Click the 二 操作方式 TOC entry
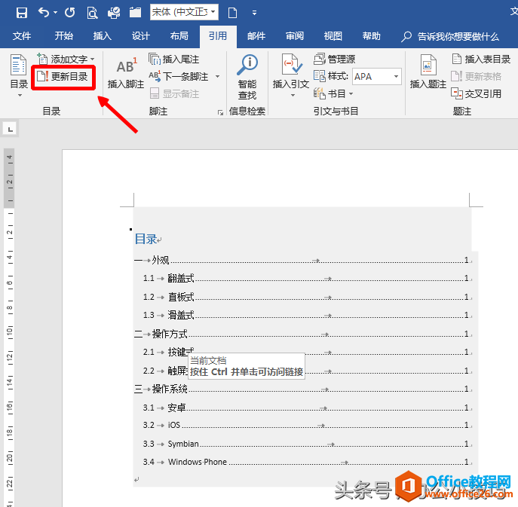This screenshot has height=507, width=518. (302, 334)
